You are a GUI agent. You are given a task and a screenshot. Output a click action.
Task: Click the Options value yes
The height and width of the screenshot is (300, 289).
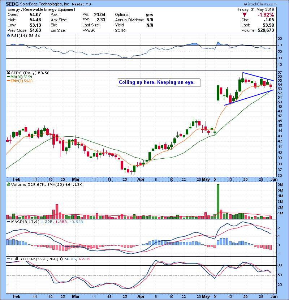click(x=150, y=15)
